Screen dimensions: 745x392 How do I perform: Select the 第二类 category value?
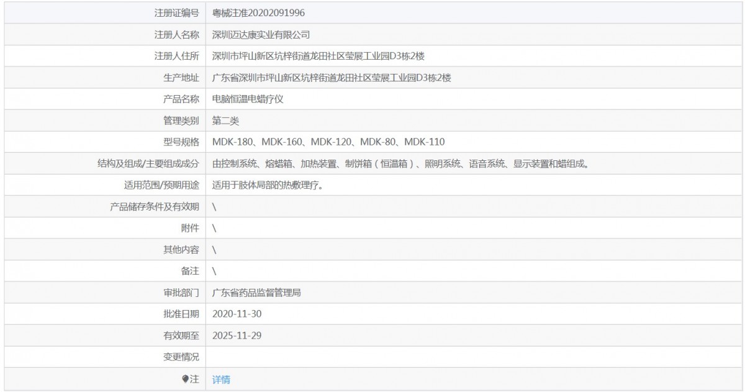click(x=225, y=121)
